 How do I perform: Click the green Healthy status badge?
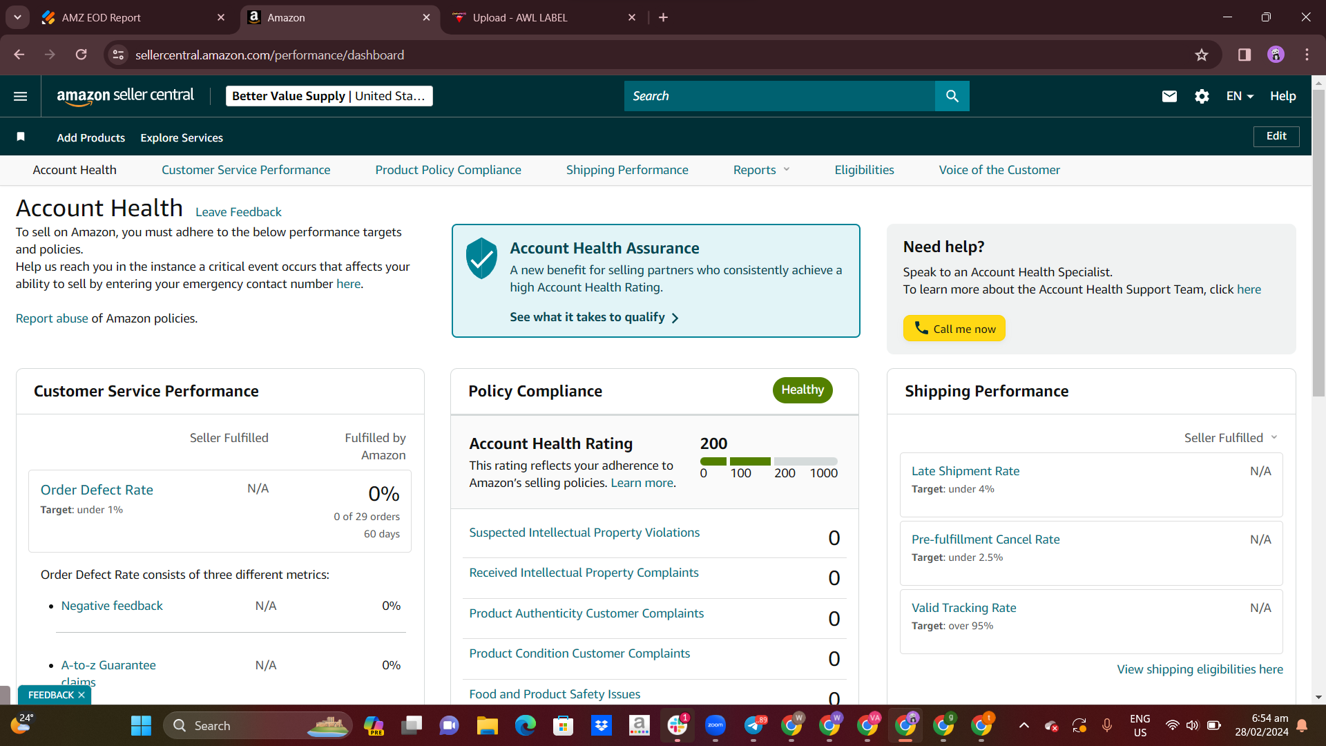pos(803,390)
